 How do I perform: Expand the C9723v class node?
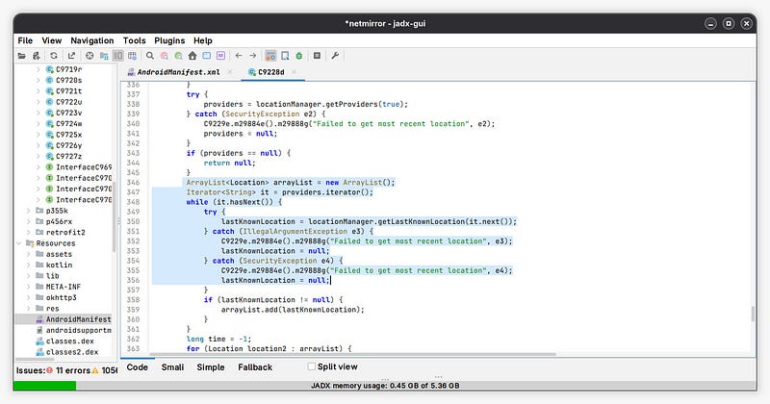point(38,113)
